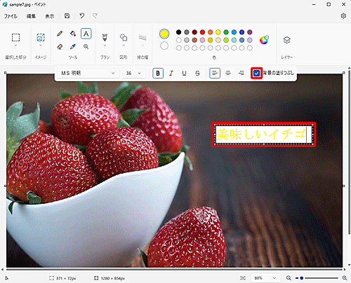Select the Brush tool icon

(105, 37)
